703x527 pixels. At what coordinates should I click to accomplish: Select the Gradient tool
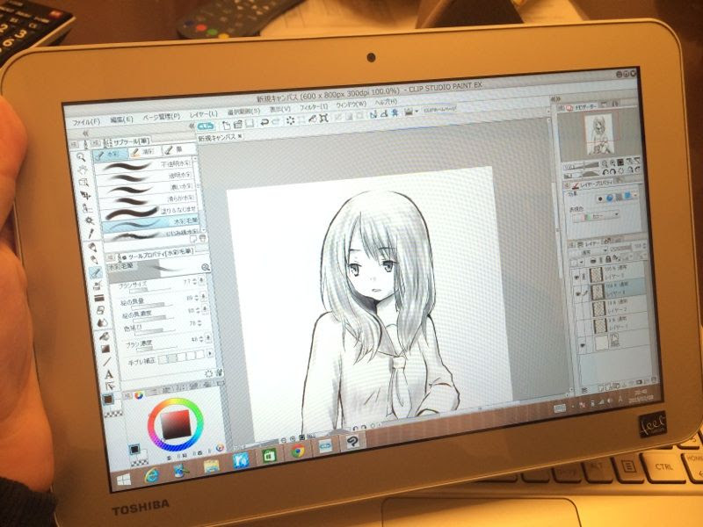(105, 349)
